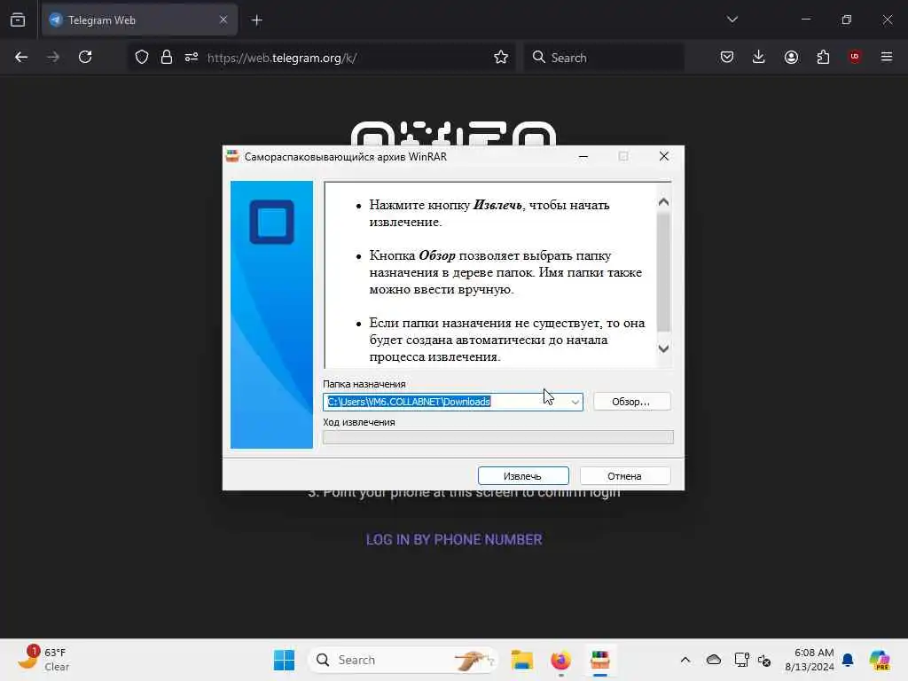Image resolution: width=908 pixels, height=681 pixels.
Task: Click the extraction progress bar
Action: tap(498, 437)
